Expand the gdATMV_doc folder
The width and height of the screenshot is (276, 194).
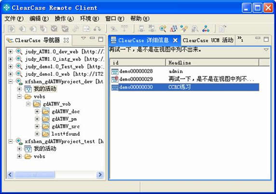(37, 111)
